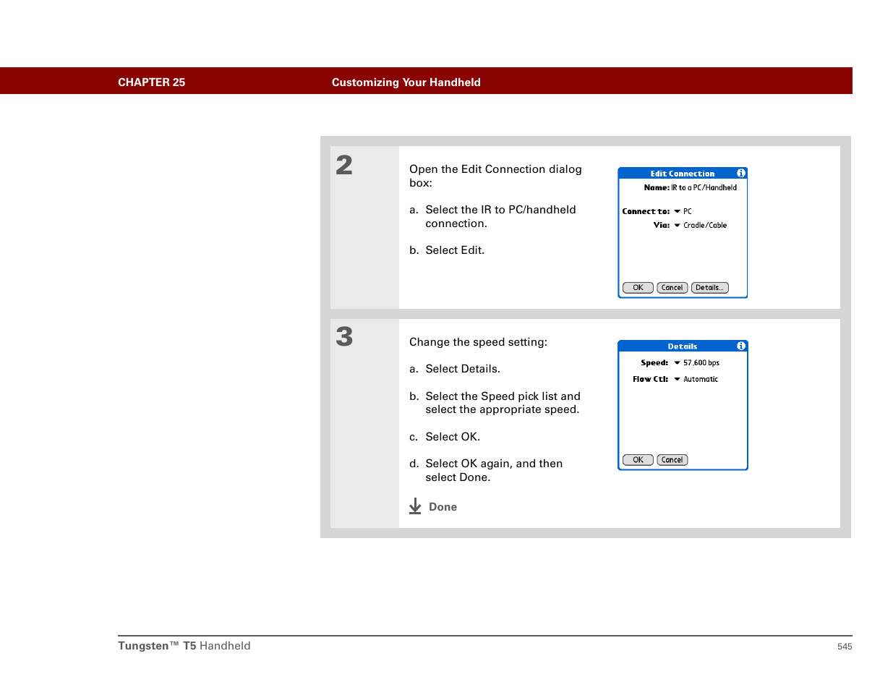Click 'Change the speed setting:' text

(478, 342)
